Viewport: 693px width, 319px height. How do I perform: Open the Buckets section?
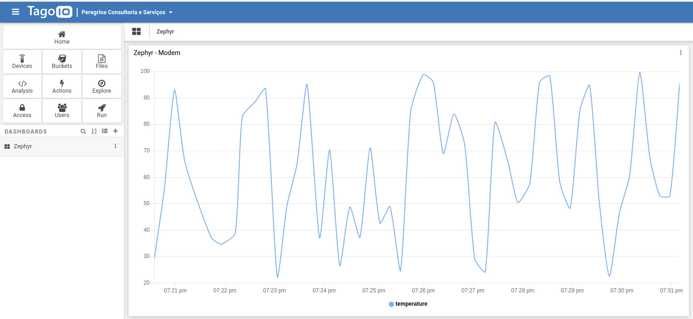pos(62,62)
